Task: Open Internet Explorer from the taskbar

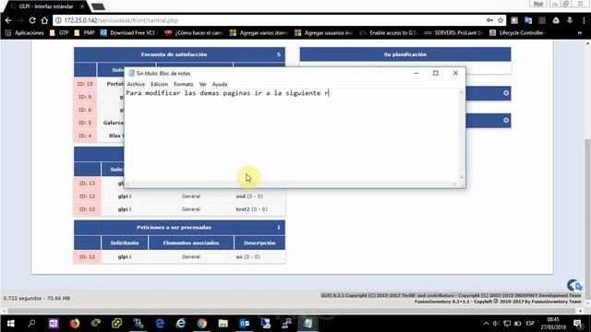Action: (x=181, y=324)
